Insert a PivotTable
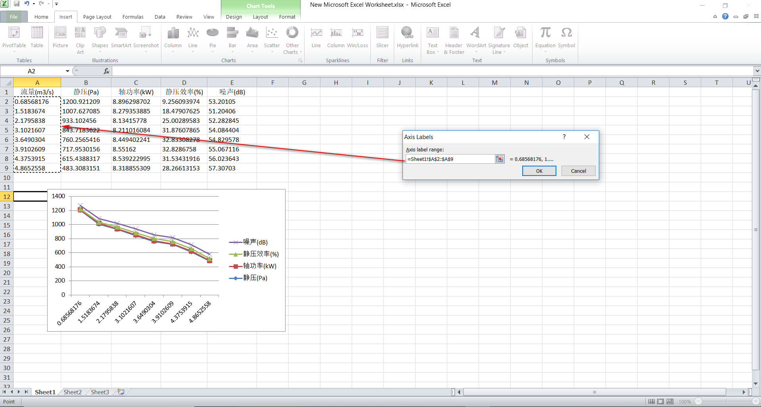 [x=14, y=40]
